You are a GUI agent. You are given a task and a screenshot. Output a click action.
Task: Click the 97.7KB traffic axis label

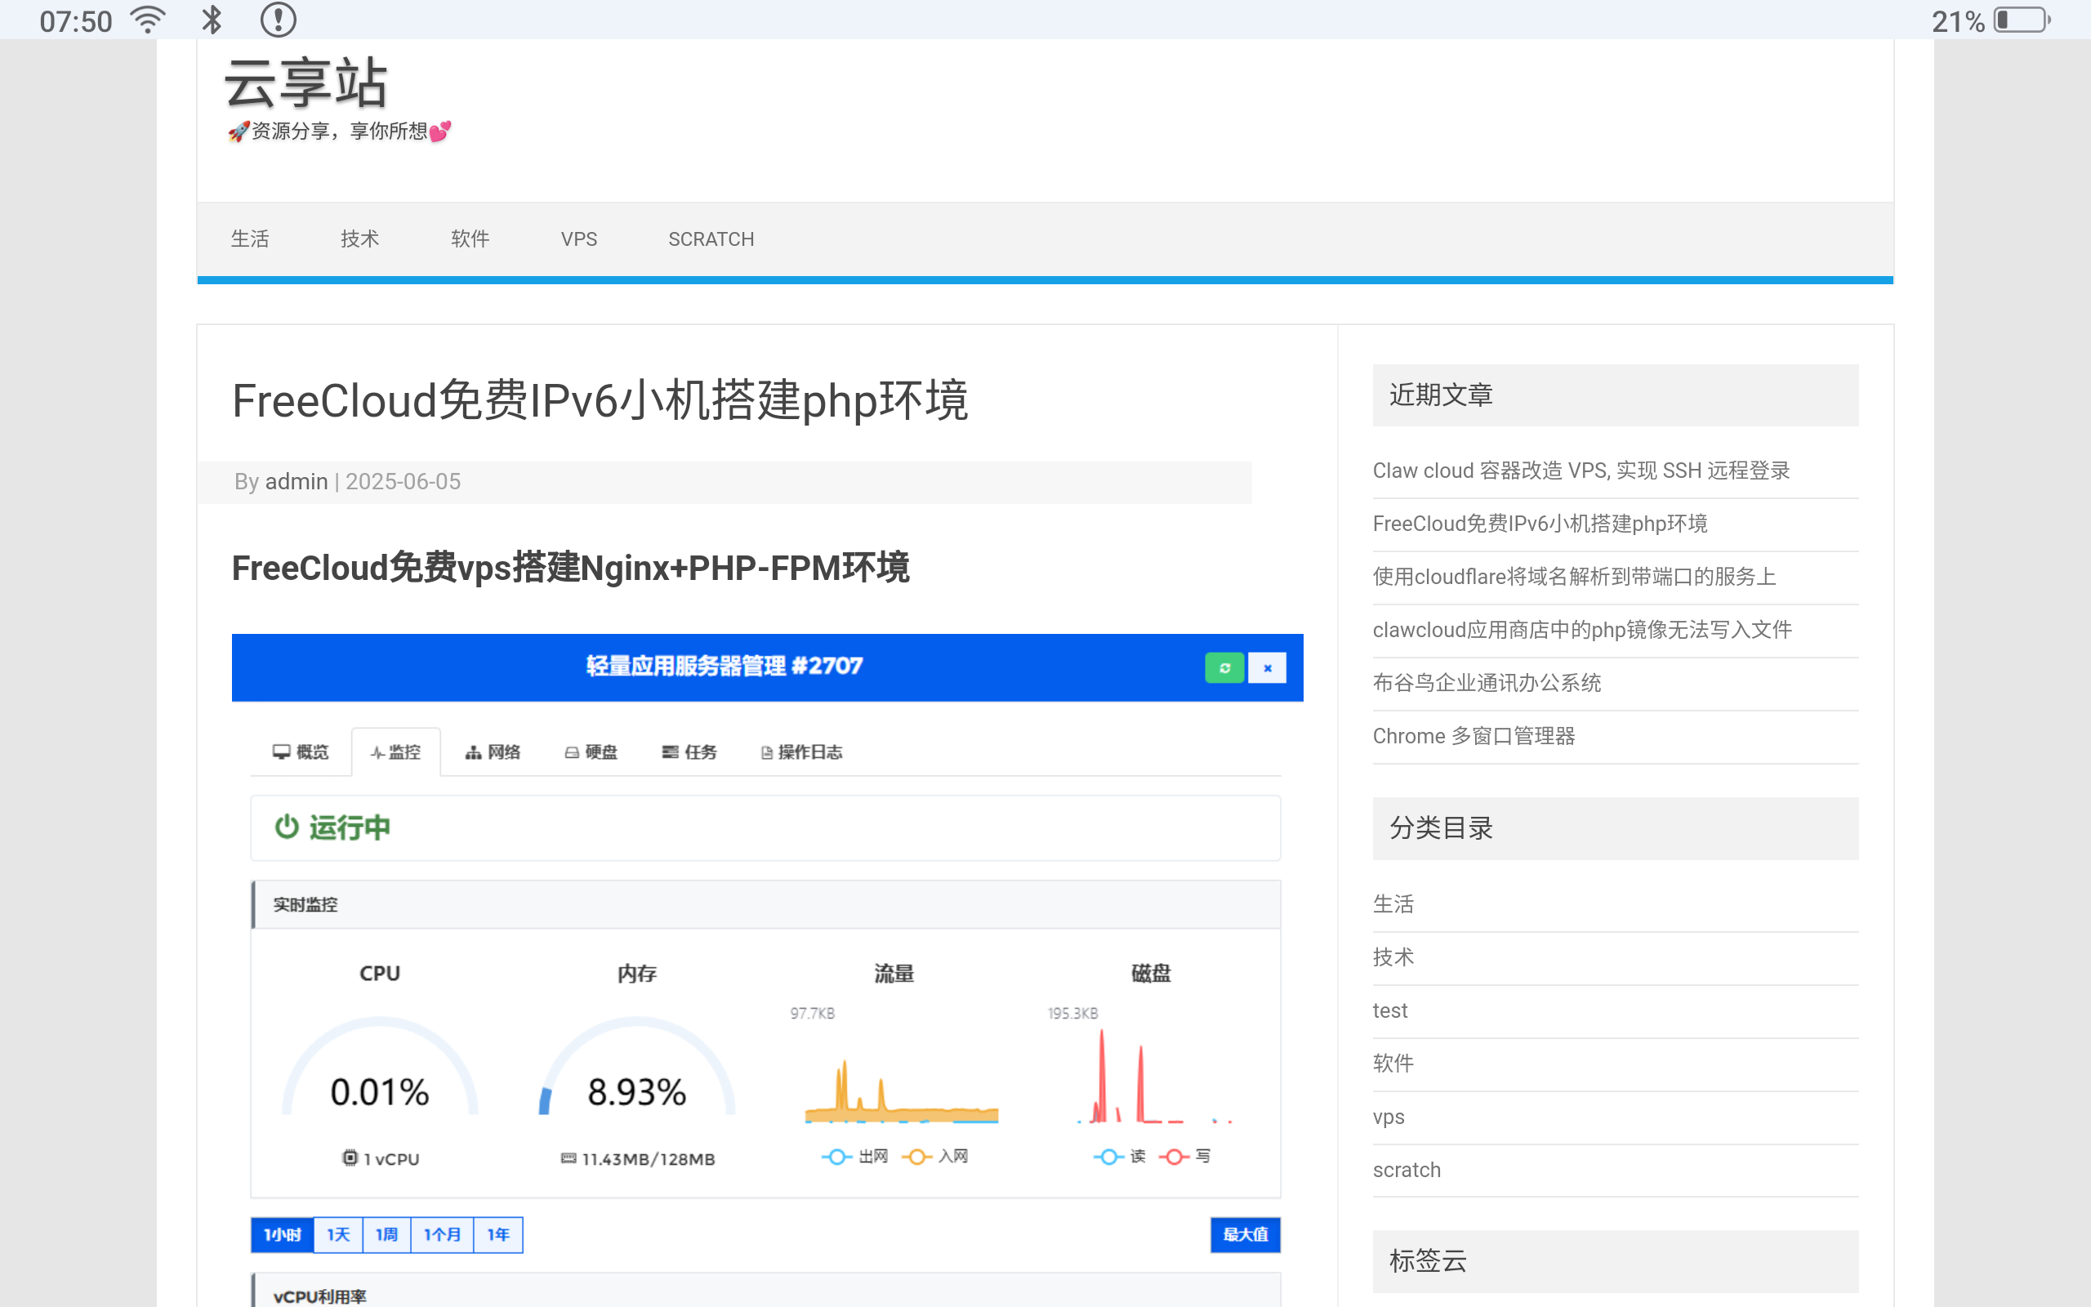[x=812, y=1013]
